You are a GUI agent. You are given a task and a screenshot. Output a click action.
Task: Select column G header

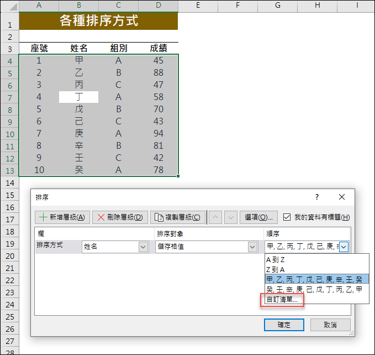277,6
